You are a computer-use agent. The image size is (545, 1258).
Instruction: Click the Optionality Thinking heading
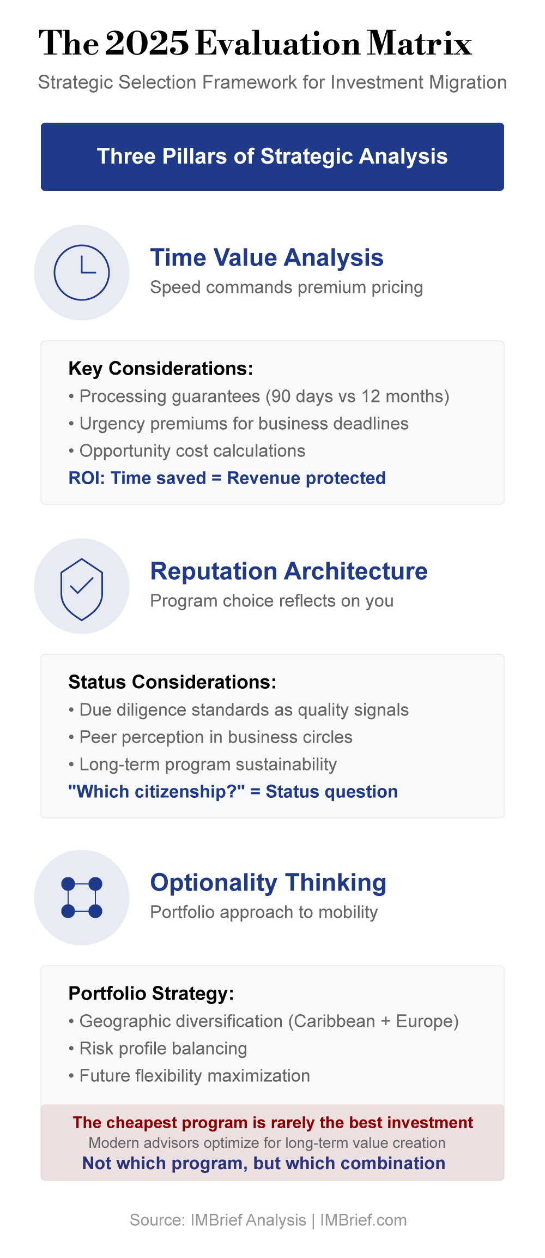[268, 882]
